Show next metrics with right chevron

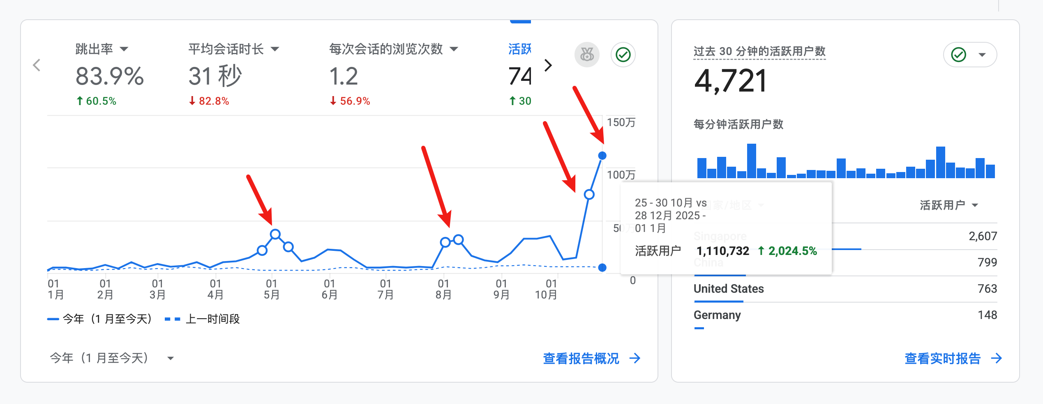click(548, 65)
